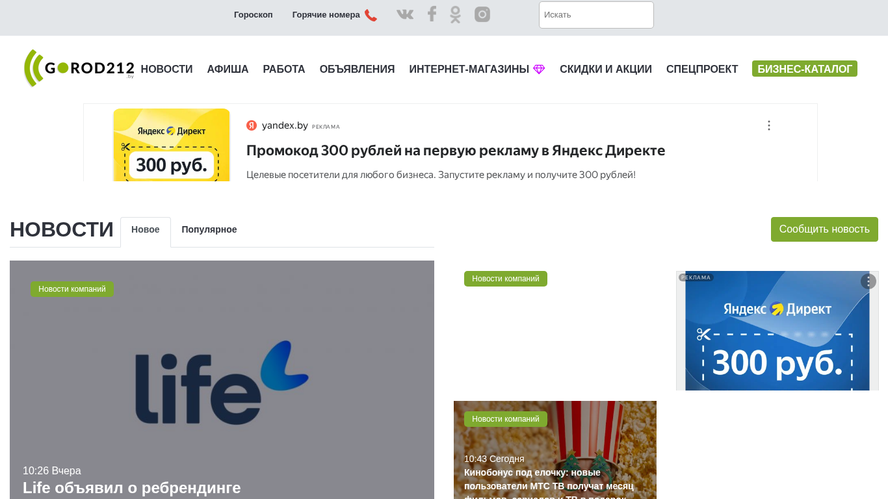888x499 pixels.
Task: Click the blue Яндекс Директ 300 руб. ad
Action: (777, 331)
